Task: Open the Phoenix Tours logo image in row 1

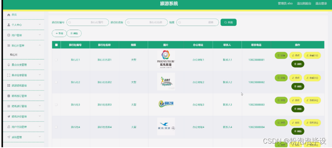Action: (166, 59)
